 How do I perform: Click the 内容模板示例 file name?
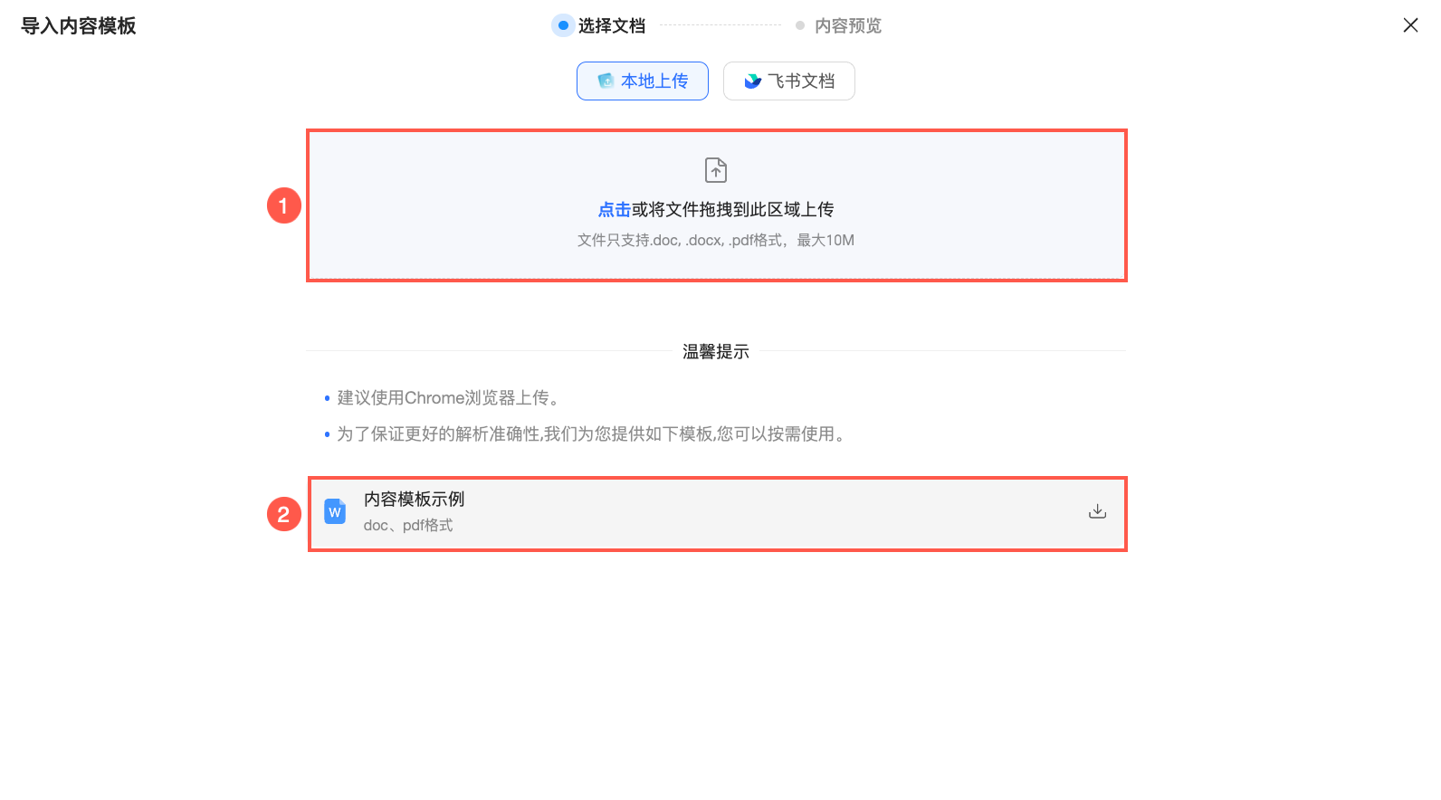point(414,499)
